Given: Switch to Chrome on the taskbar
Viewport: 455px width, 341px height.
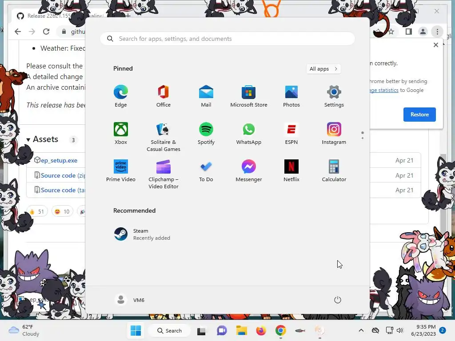Looking at the screenshot, I should [x=281, y=330].
